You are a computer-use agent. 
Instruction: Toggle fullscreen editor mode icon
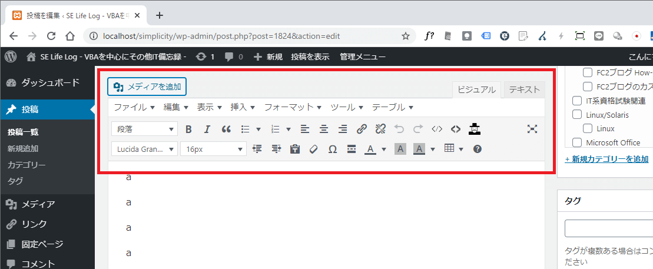[532, 129]
